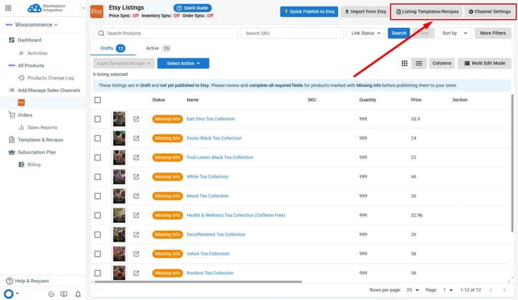Viewport: 518px width, 300px height.
Task: Select the Etsy channel icon in sidebar
Action: coord(20,102)
